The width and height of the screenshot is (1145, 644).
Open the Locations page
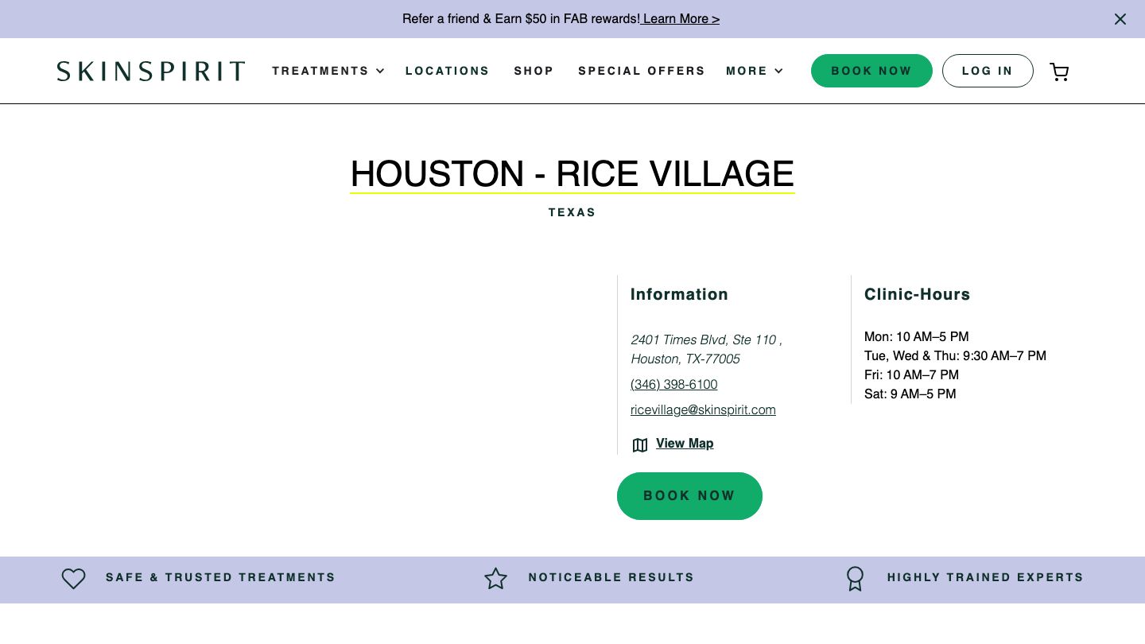click(x=447, y=71)
